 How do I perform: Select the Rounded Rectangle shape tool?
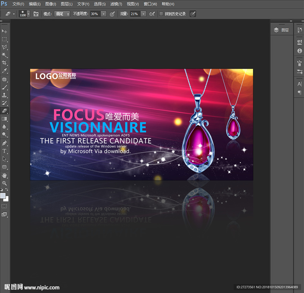4,167
